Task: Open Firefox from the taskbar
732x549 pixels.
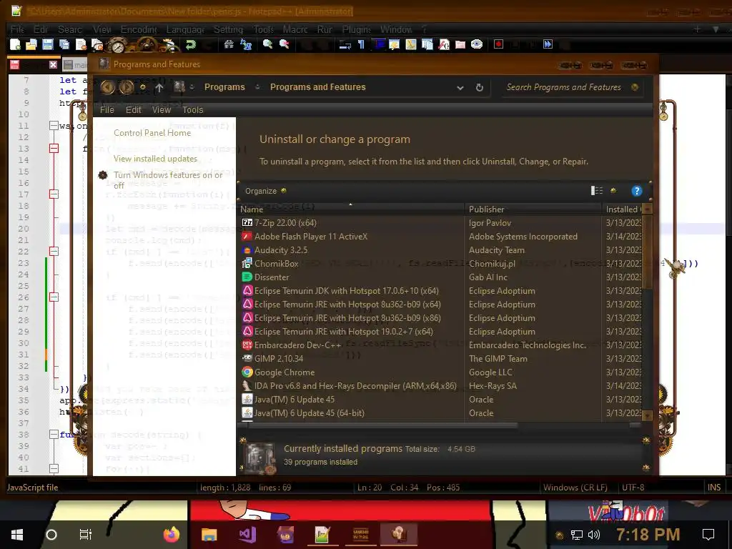Action: pyautogui.click(x=172, y=535)
